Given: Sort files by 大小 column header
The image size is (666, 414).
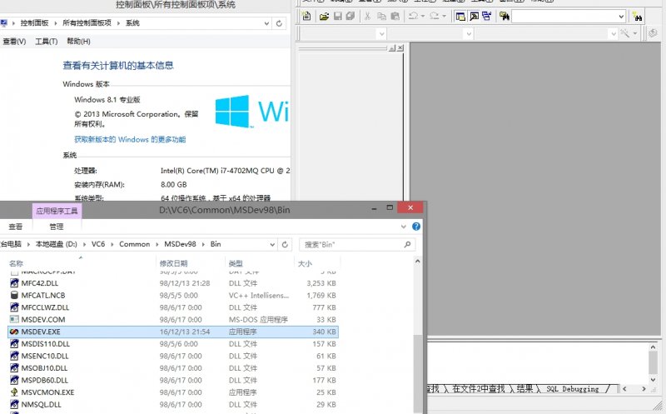Looking at the screenshot, I should (305, 263).
